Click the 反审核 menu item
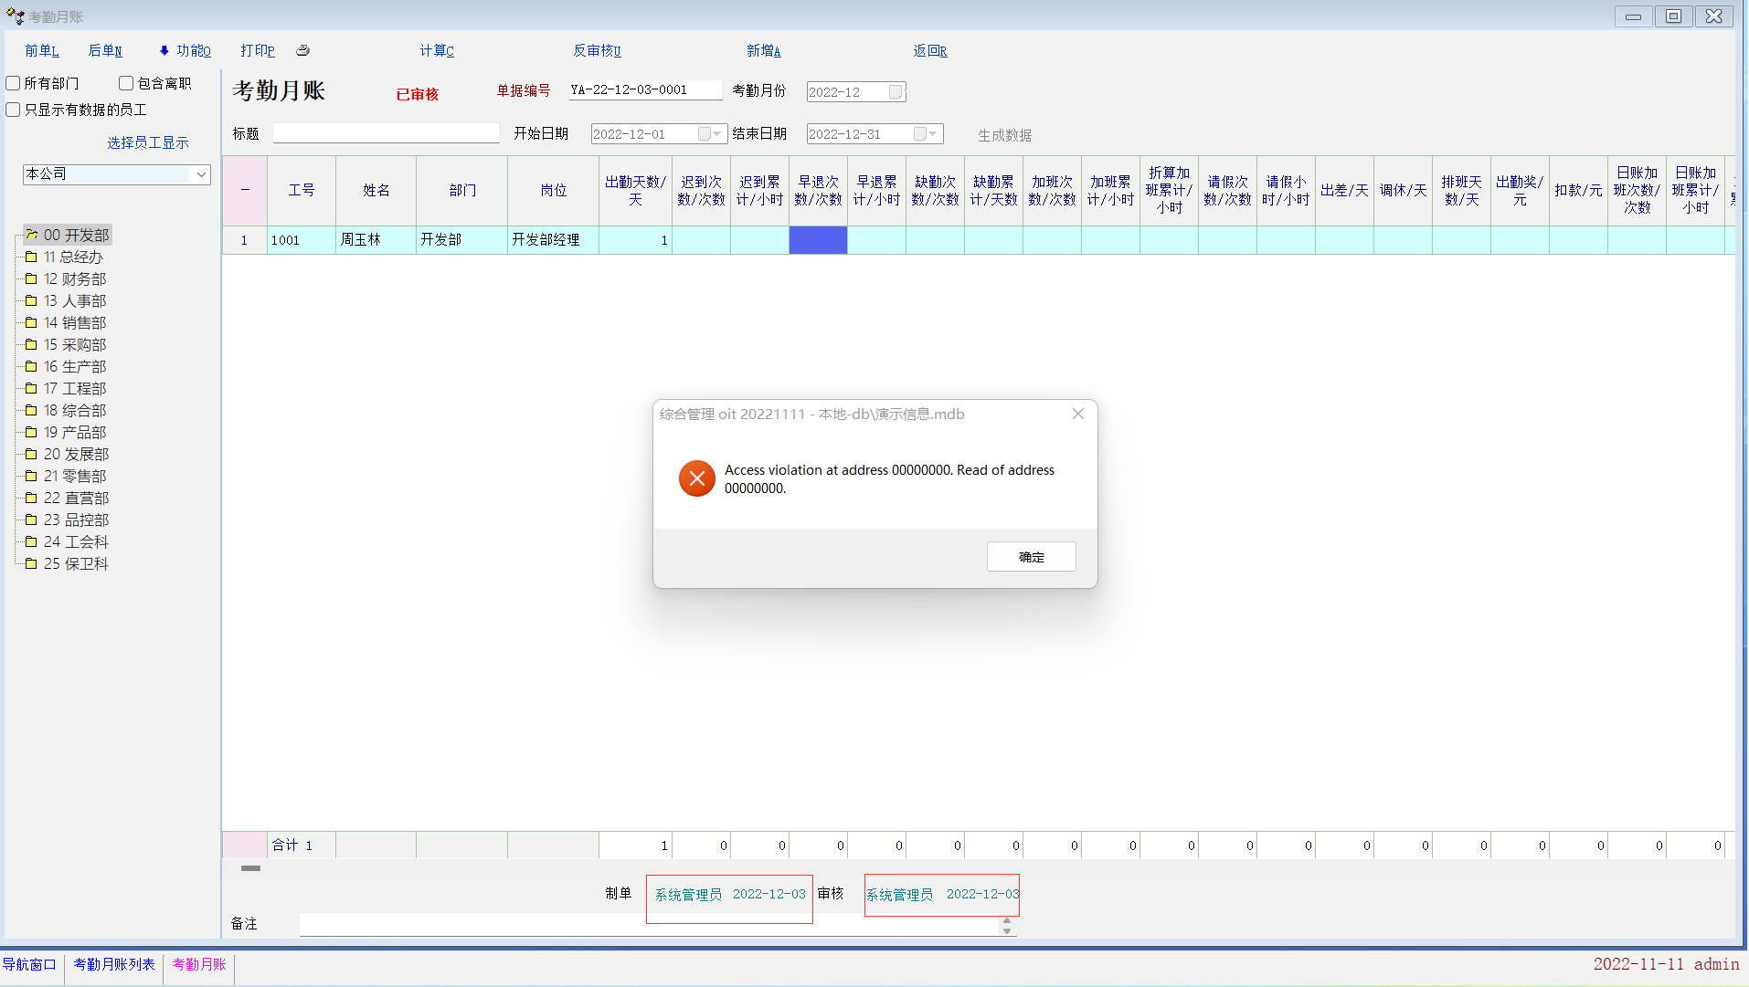 597,50
